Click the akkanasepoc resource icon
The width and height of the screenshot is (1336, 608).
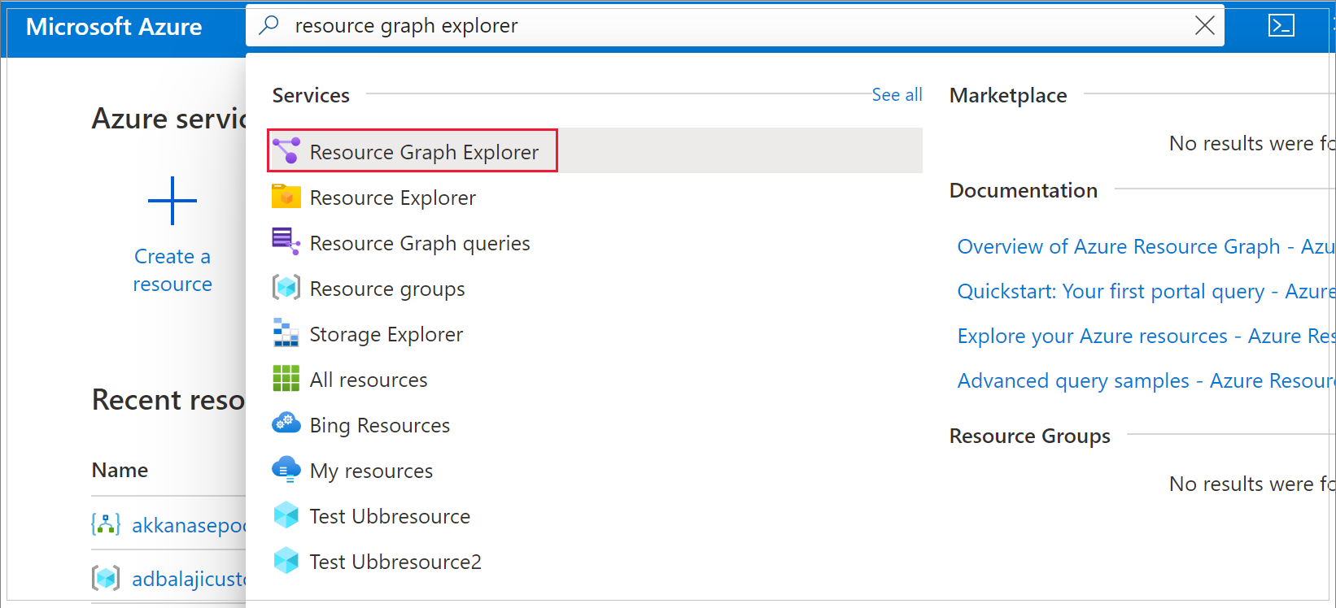click(x=106, y=524)
